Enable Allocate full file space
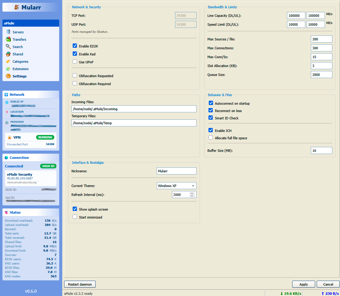This screenshot has width=340, height=296. [x=211, y=138]
